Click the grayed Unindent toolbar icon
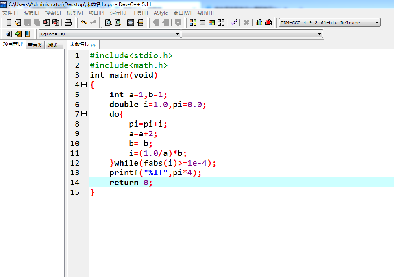The width and height of the screenshot is (394, 277). [x=156, y=22]
